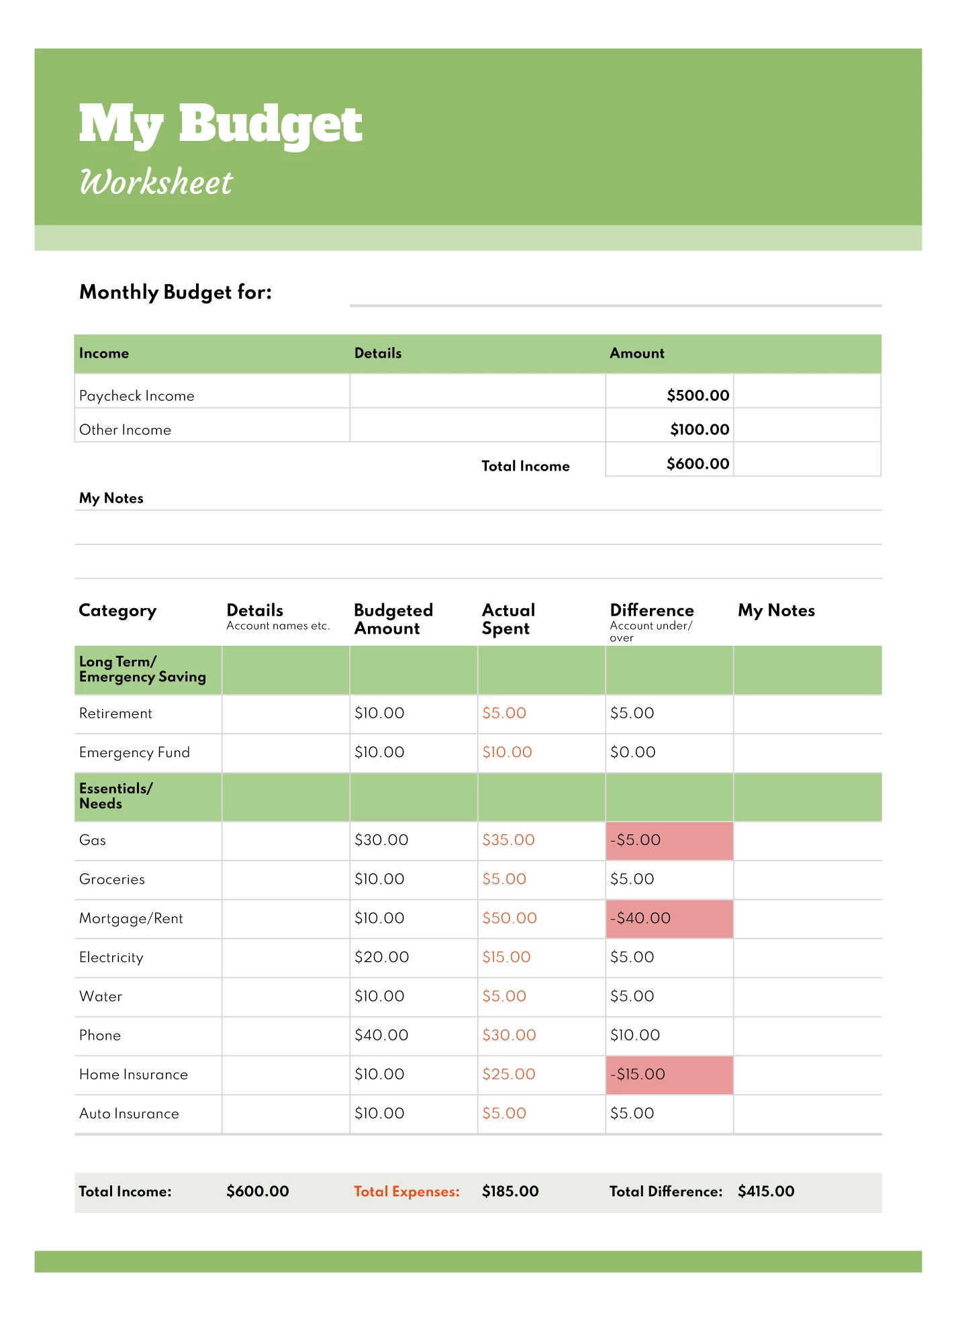Select the Electricity budgeted amount $20.00

[381, 957]
